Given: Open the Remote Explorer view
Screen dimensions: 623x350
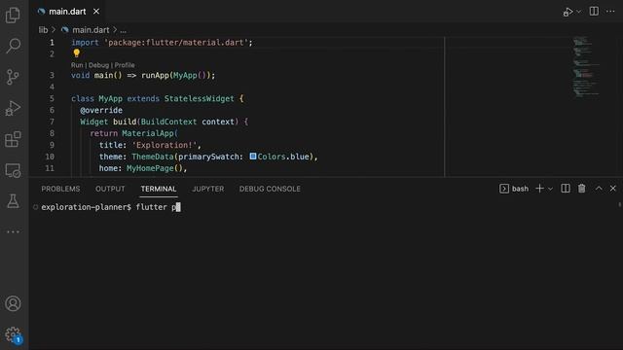Looking at the screenshot, I should tap(13, 170).
